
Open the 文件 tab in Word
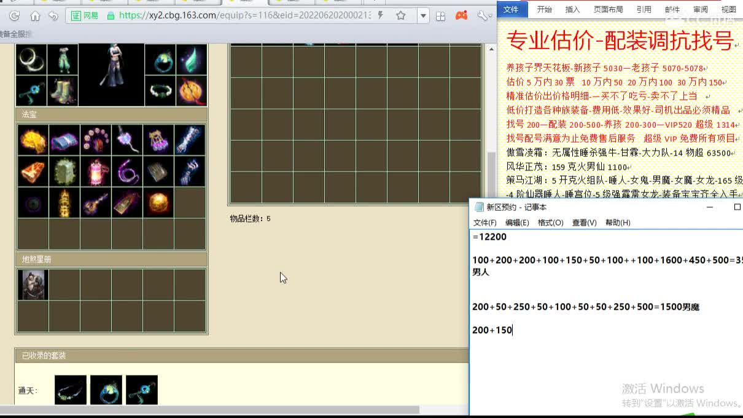tap(511, 9)
